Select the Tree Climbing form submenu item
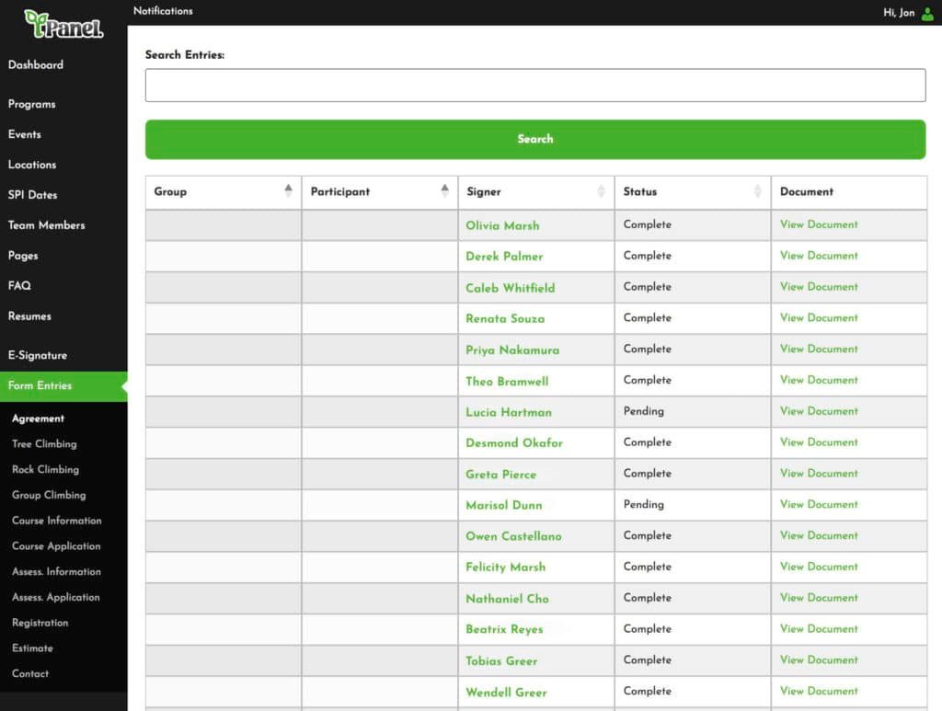The width and height of the screenshot is (942, 711). (44, 443)
